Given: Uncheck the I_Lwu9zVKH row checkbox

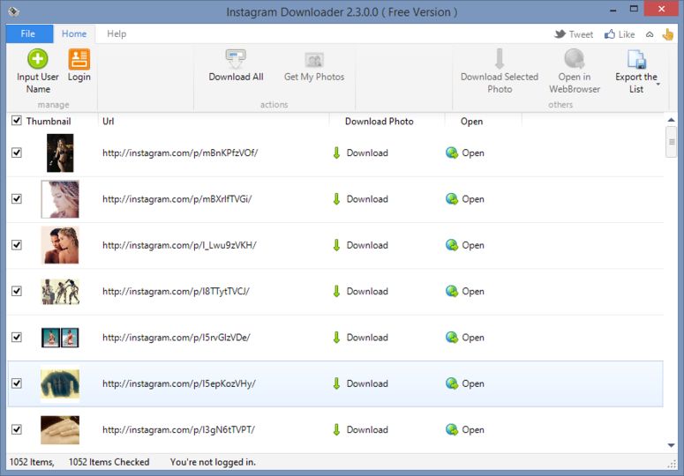Looking at the screenshot, I should 17,245.
